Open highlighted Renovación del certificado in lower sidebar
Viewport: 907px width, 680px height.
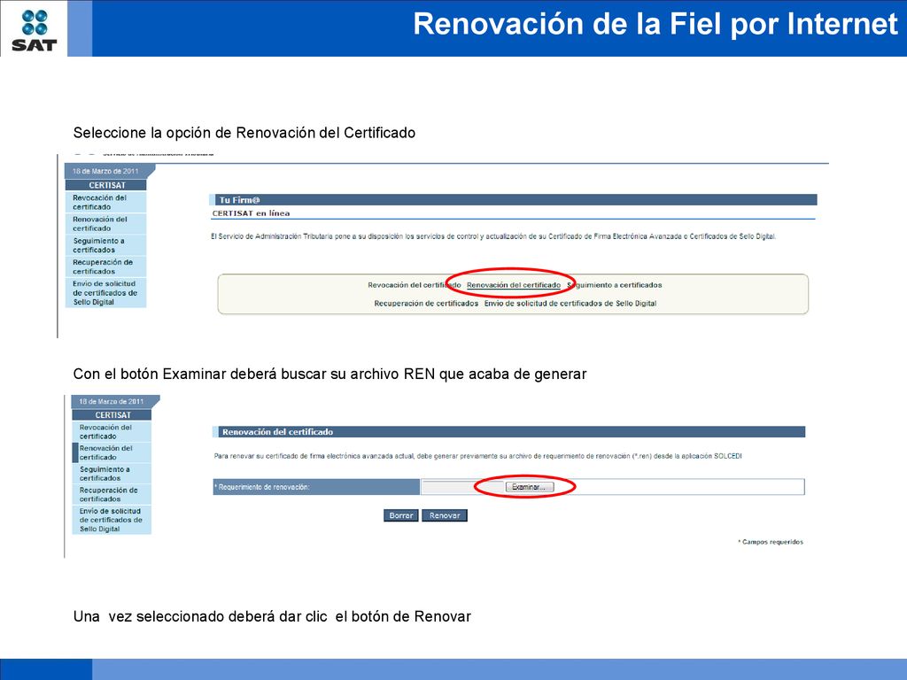[112, 452]
